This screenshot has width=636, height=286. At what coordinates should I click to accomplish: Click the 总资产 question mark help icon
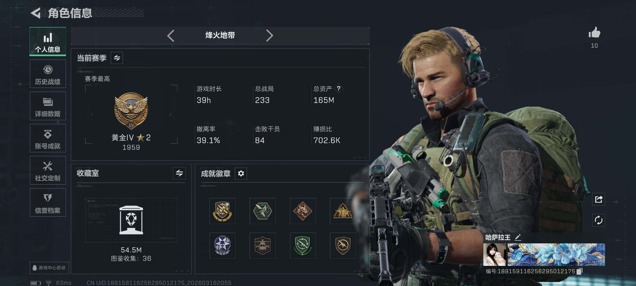pos(338,89)
